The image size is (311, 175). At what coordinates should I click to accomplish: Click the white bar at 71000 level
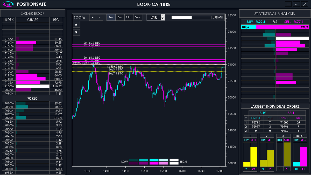tap(33, 86)
